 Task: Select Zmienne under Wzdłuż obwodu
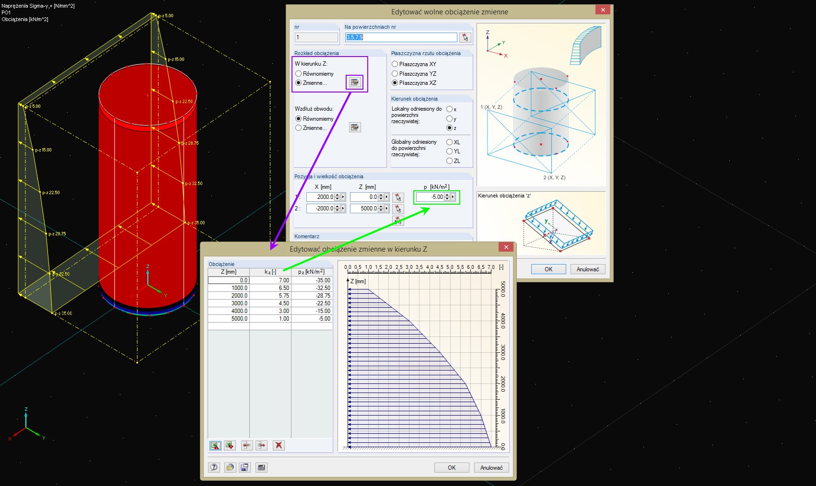point(299,128)
